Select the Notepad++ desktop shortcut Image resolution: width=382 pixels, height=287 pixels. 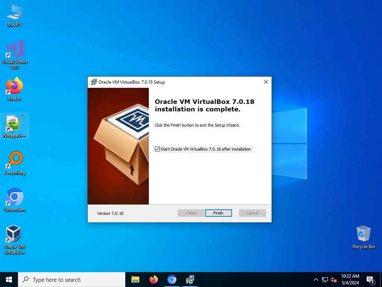15,126
